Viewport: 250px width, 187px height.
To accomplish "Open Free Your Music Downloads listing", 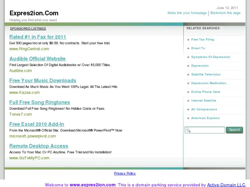I will [x=43, y=81].
